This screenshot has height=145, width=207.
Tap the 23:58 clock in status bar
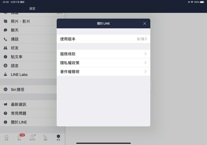tap(6, 2)
